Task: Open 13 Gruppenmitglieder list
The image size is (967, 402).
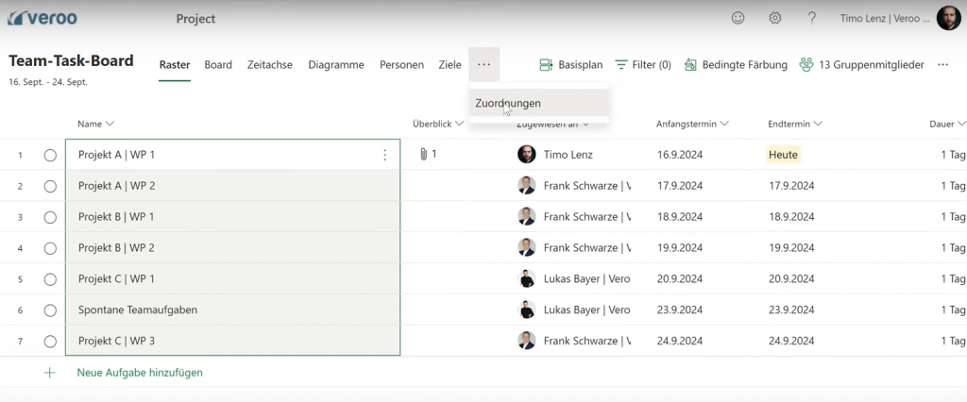Action: [861, 65]
